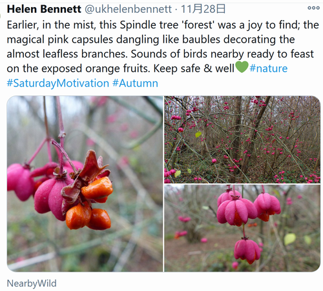Image resolution: width=323 pixels, height=291 pixels.
Task: Open the spindle tree forest photo
Action: pos(242,139)
